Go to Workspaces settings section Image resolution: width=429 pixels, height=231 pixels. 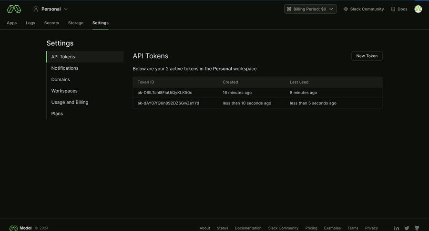pyautogui.click(x=64, y=91)
